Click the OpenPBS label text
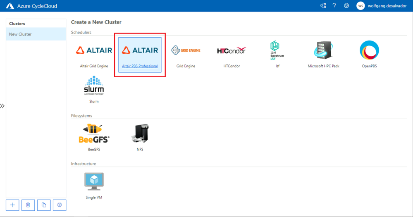Image resolution: width=413 pixels, height=217 pixels. point(369,66)
